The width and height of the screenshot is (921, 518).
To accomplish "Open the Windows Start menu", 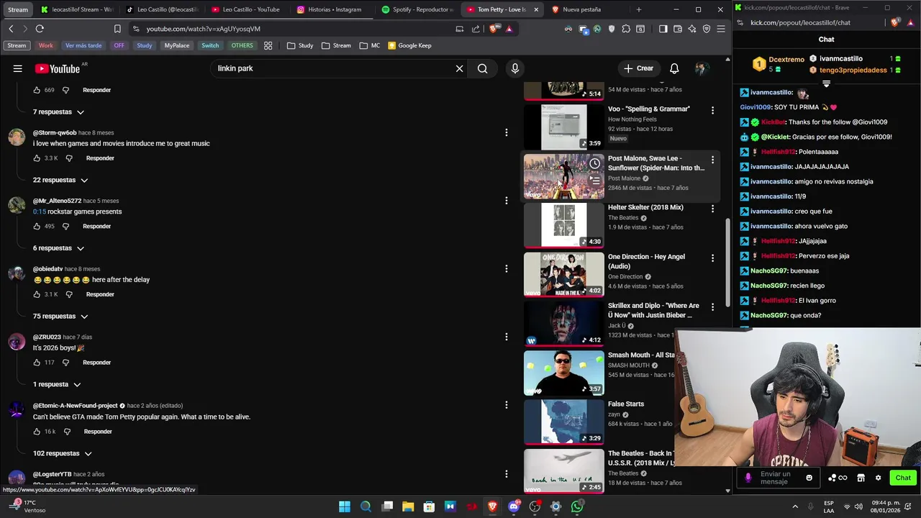I will [345, 506].
